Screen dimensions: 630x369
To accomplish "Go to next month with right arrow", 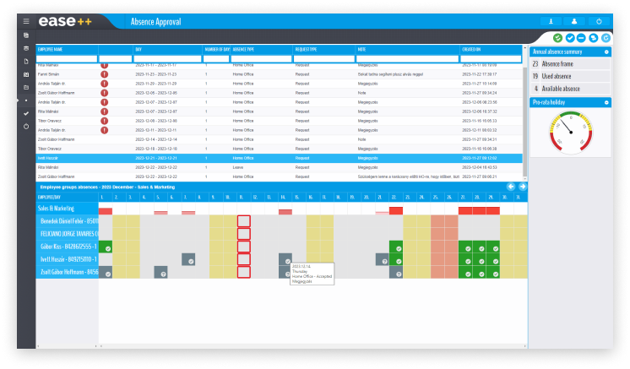I will coord(522,187).
